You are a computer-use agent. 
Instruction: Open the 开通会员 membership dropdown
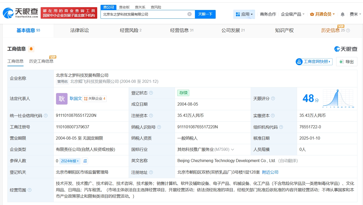(x=322, y=14)
